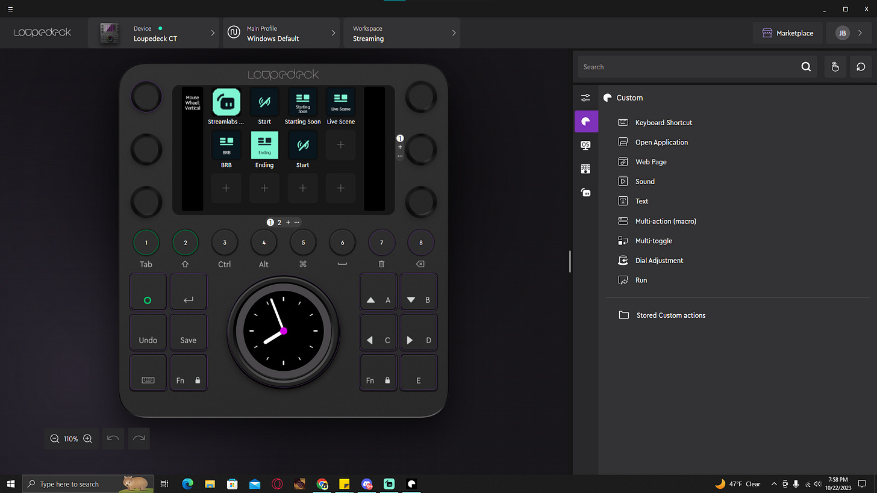The height and width of the screenshot is (493, 877).
Task: Click the redo arrow beside zoom
Action: (139, 438)
